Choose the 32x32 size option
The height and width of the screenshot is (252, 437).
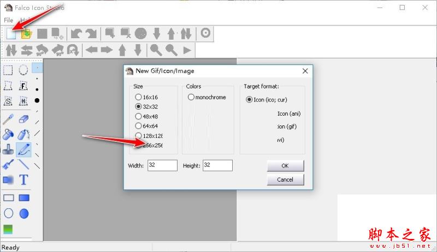tap(146, 106)
